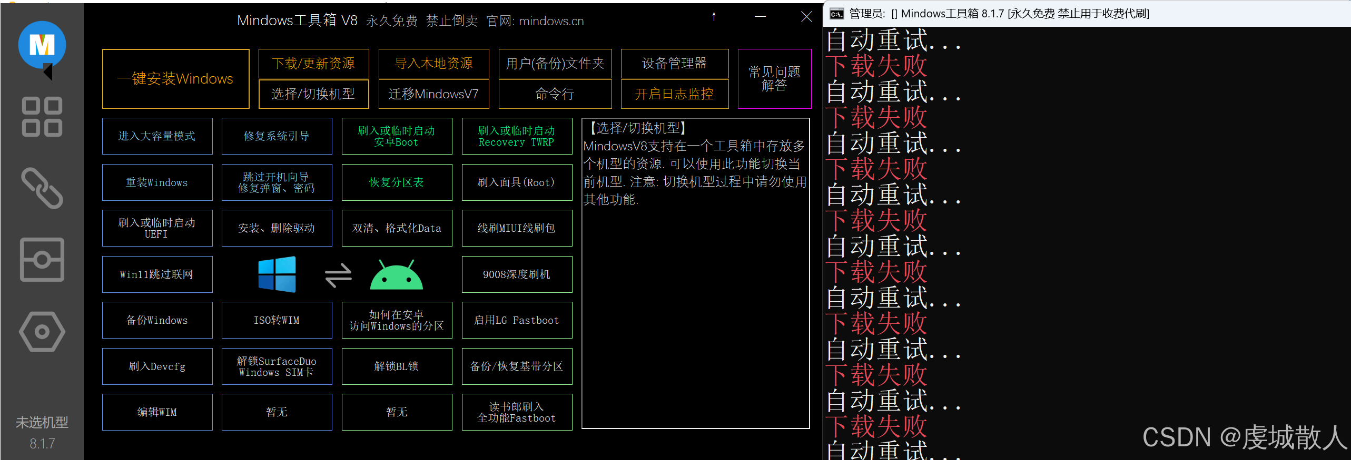This screenshot has height=460, width=1351.
Task: Click 双清、格式化Data
Action: click(397, 228)
